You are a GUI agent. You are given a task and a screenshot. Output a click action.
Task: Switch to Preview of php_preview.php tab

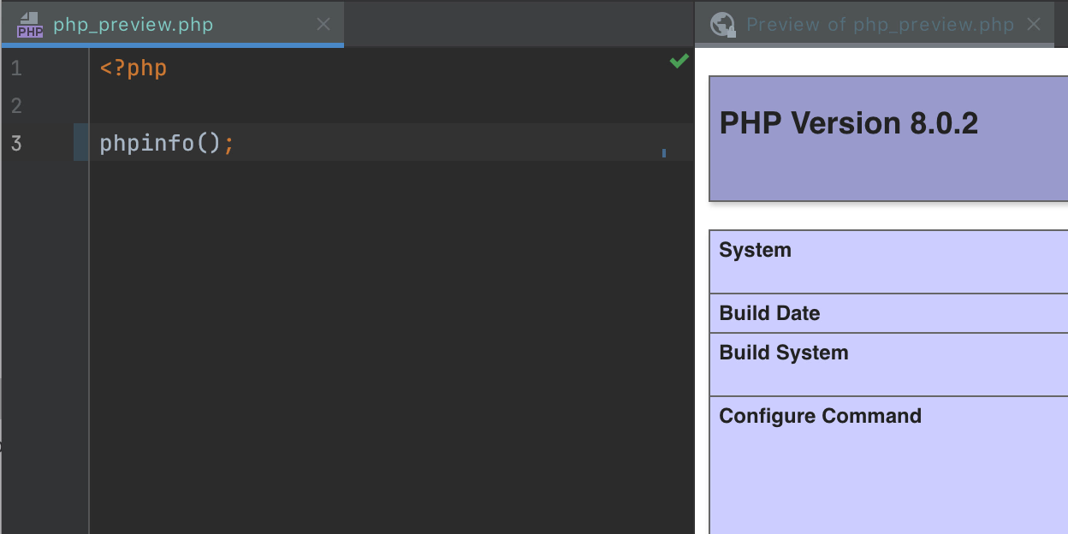(x=879, y=25)
